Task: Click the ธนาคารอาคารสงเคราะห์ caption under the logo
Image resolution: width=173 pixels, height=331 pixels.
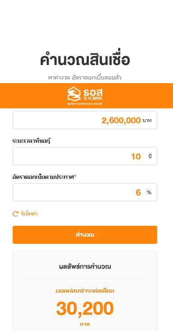Action: (x=85, y=104)
